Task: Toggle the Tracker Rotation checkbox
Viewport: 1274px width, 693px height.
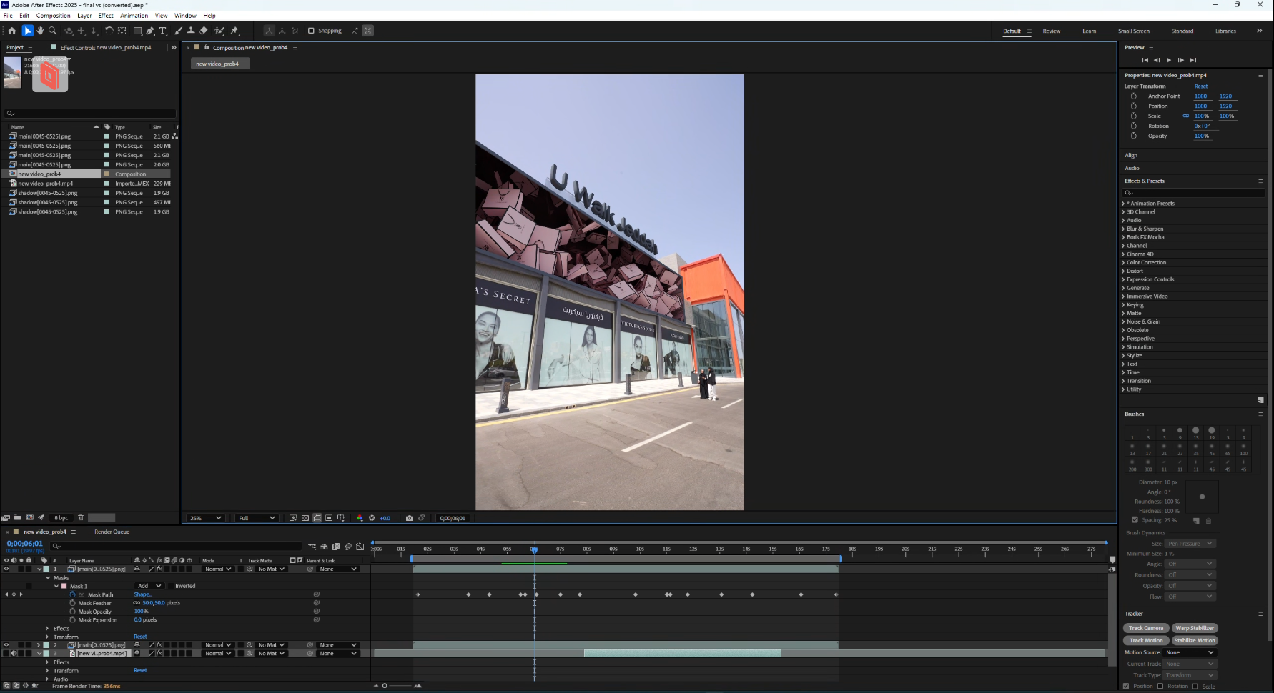Action: (1160, 686)
